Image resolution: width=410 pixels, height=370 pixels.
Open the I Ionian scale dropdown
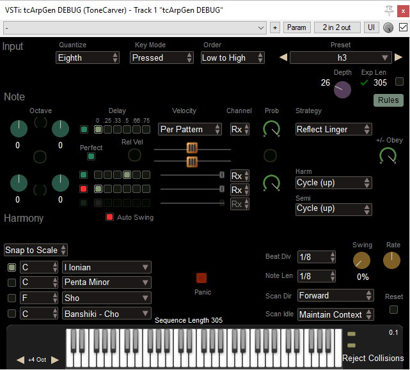(107, 267)
